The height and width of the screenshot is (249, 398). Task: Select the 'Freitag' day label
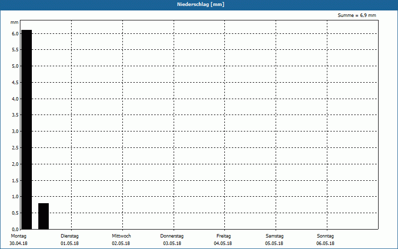click(223, 236)
